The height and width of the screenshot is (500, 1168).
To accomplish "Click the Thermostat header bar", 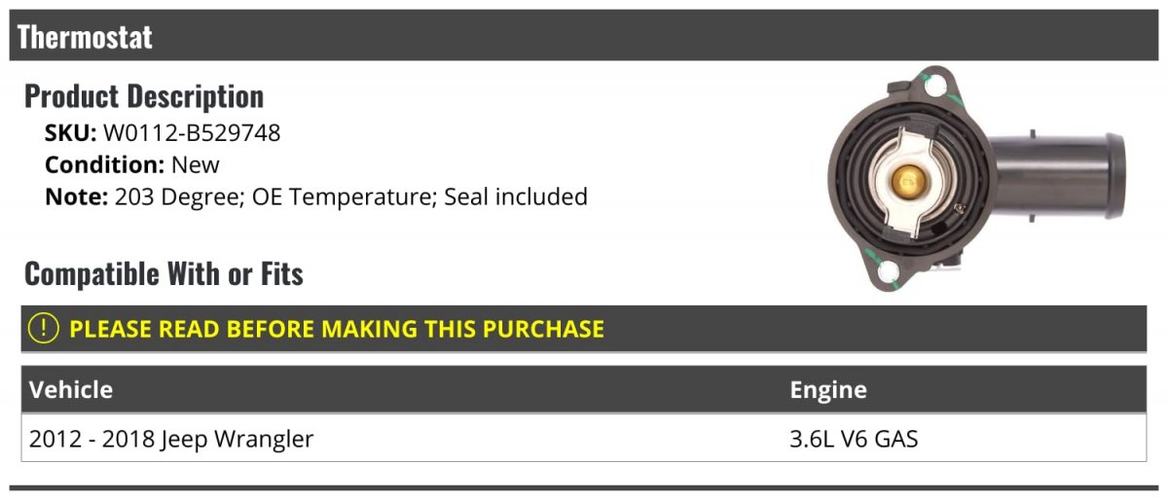I will click(584, 36).
